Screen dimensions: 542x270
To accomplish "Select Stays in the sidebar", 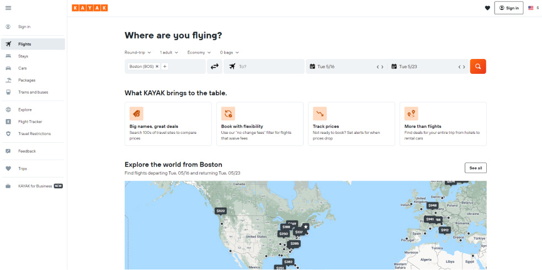I will [x=23, y=56].
